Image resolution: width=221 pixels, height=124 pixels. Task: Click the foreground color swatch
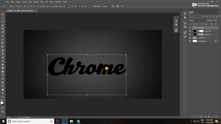click(x=2, y=103)
